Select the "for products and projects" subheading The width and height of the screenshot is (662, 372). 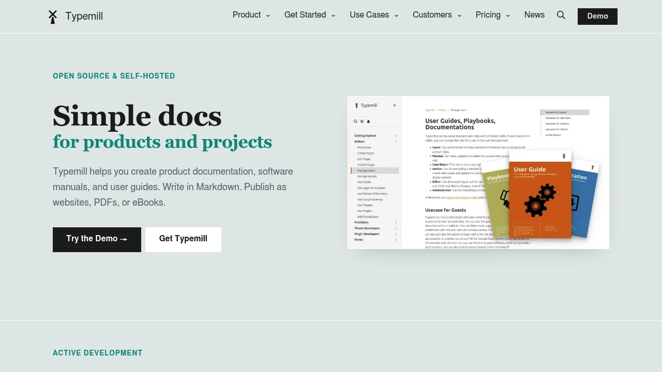tap(162, 142)
